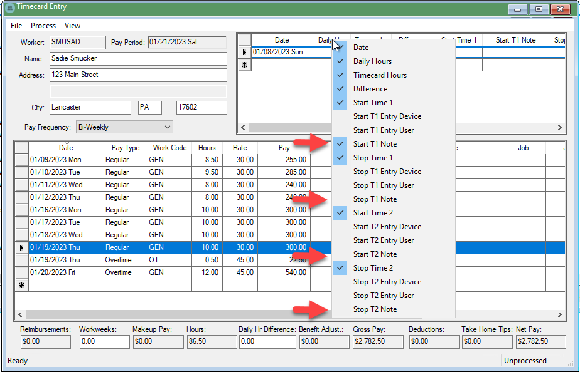The image size is (580, 372).
Task: Click the Name field containing Sadie Smucker
Action: coord(137,59)
